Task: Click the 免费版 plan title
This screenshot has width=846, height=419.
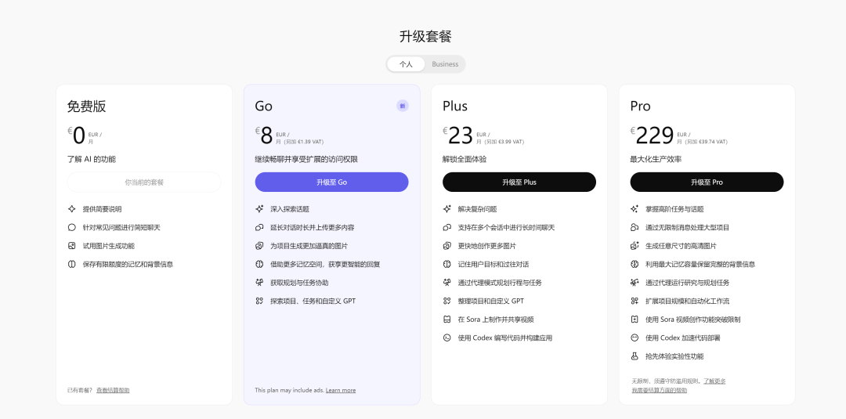Action: [x=86, y=107]
